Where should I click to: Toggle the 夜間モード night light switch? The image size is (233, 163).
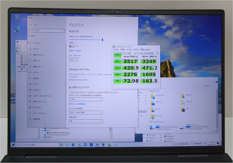[72, 46]
